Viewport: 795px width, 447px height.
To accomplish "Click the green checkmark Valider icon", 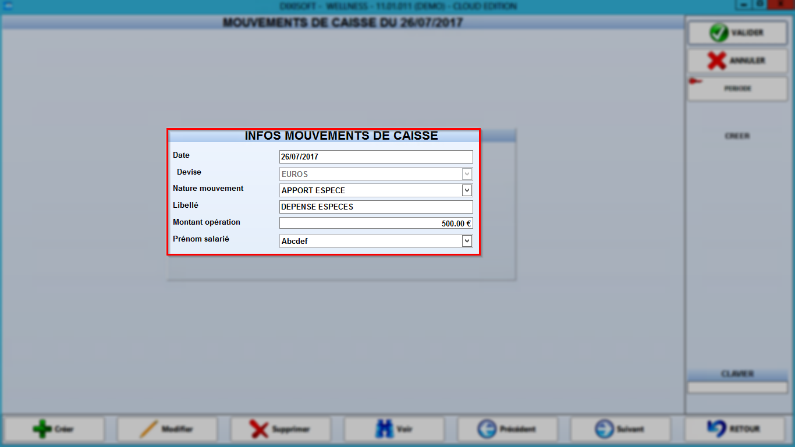I will (719, 33).
